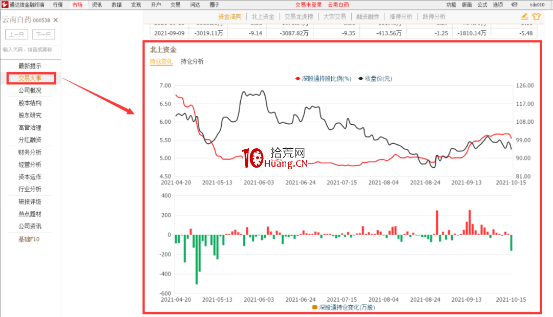Open the 市场 menu
Image resolution: width=553 pixels, height=317 pixels.
pos(78,5)
